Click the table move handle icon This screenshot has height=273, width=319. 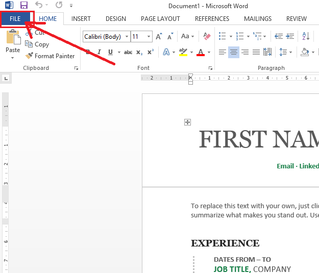(187, 122)
